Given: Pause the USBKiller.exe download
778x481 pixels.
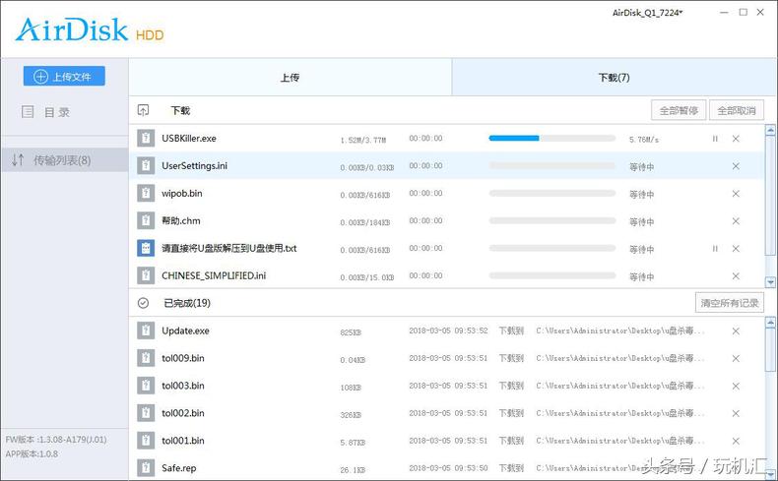Looking at the screenshot, I should click(x=715, y=139).
